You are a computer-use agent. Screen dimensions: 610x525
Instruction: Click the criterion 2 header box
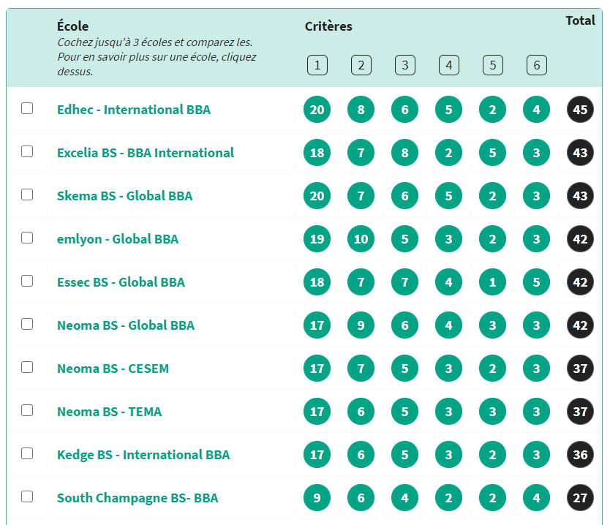tap(361, 66)
